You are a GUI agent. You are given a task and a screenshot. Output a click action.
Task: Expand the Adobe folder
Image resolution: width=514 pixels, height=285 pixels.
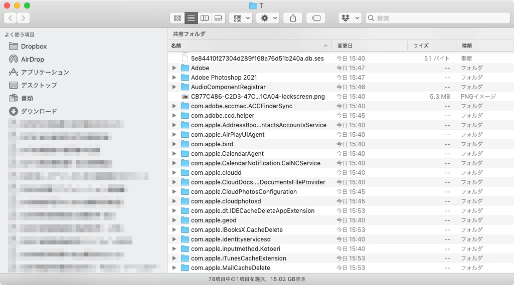174,68
